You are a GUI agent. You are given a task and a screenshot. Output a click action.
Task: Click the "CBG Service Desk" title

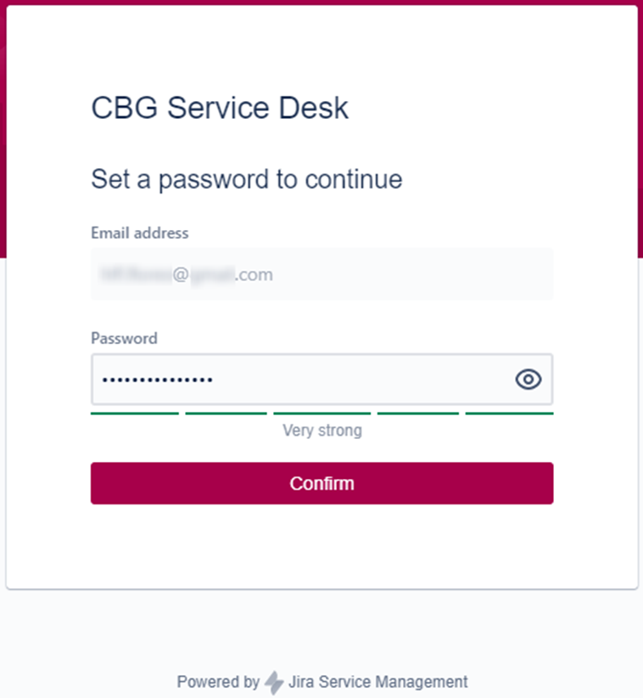(220, 108)
